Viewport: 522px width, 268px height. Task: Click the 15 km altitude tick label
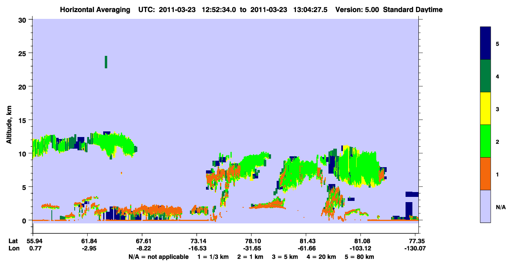point(24,120)
